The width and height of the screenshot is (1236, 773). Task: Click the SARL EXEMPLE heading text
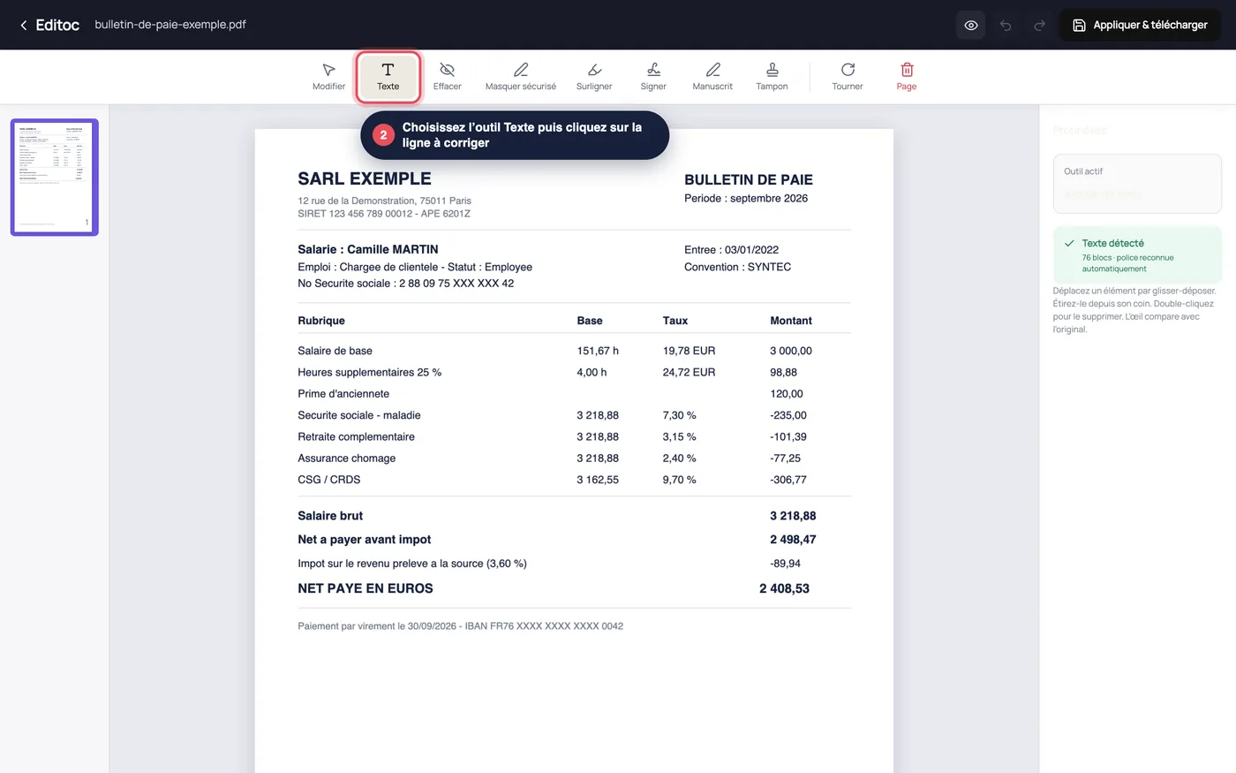click(365, 178)
